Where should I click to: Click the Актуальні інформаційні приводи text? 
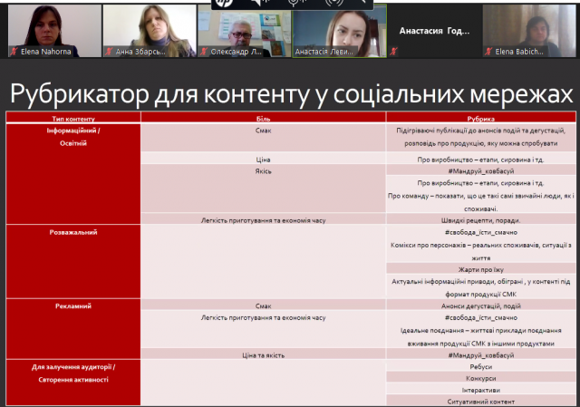coord(481,288)
